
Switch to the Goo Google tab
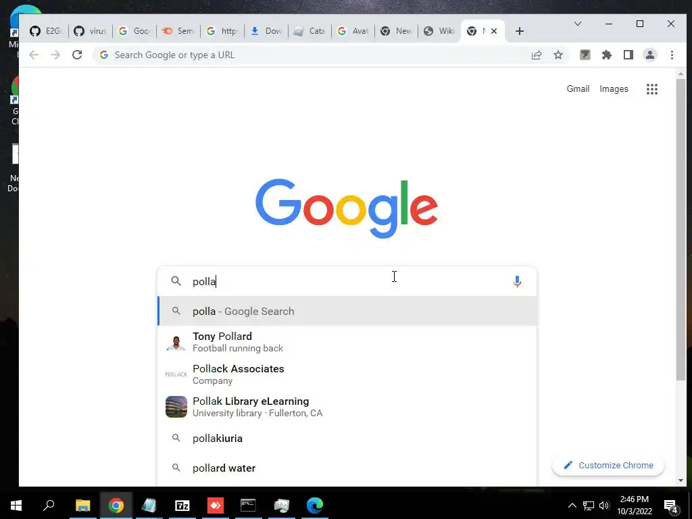pos(134,31)
